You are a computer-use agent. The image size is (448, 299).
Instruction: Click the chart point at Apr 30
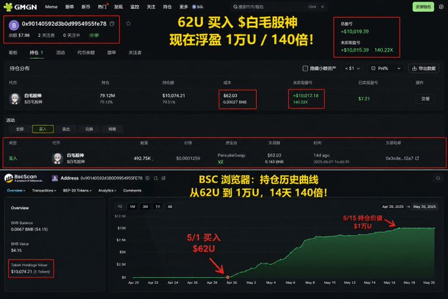coord(227,277)
